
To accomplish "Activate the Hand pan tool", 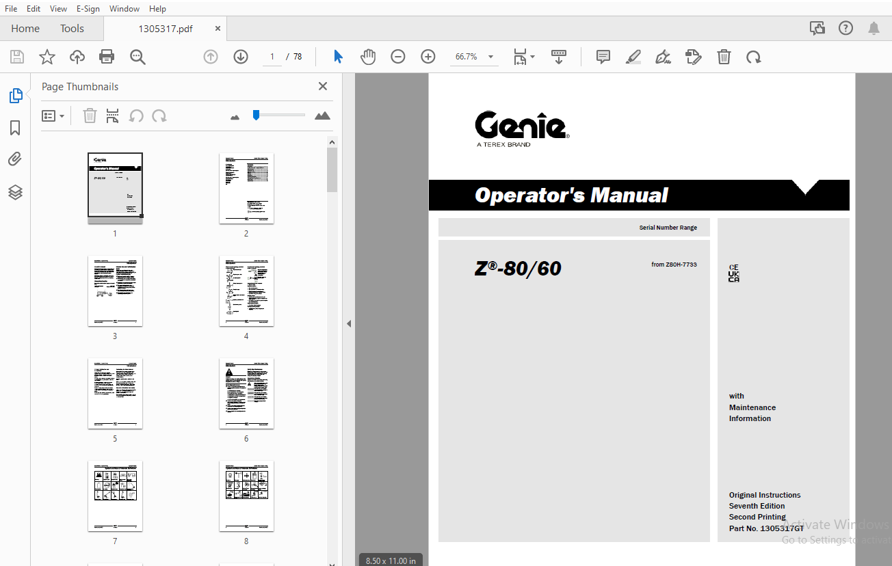I will click(x=368, y=57).
